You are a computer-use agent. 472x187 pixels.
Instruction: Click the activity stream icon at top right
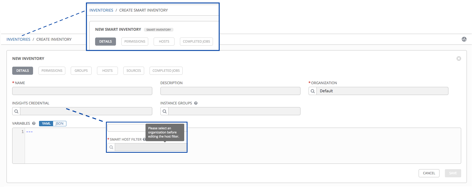click(x=464, y=39)
